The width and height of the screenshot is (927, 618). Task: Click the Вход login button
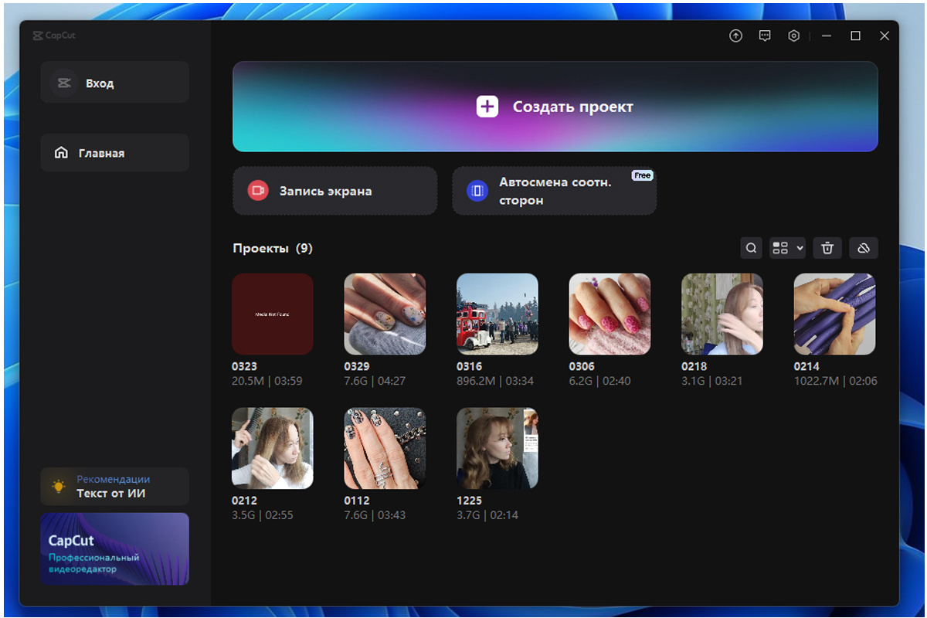(114, 83)
